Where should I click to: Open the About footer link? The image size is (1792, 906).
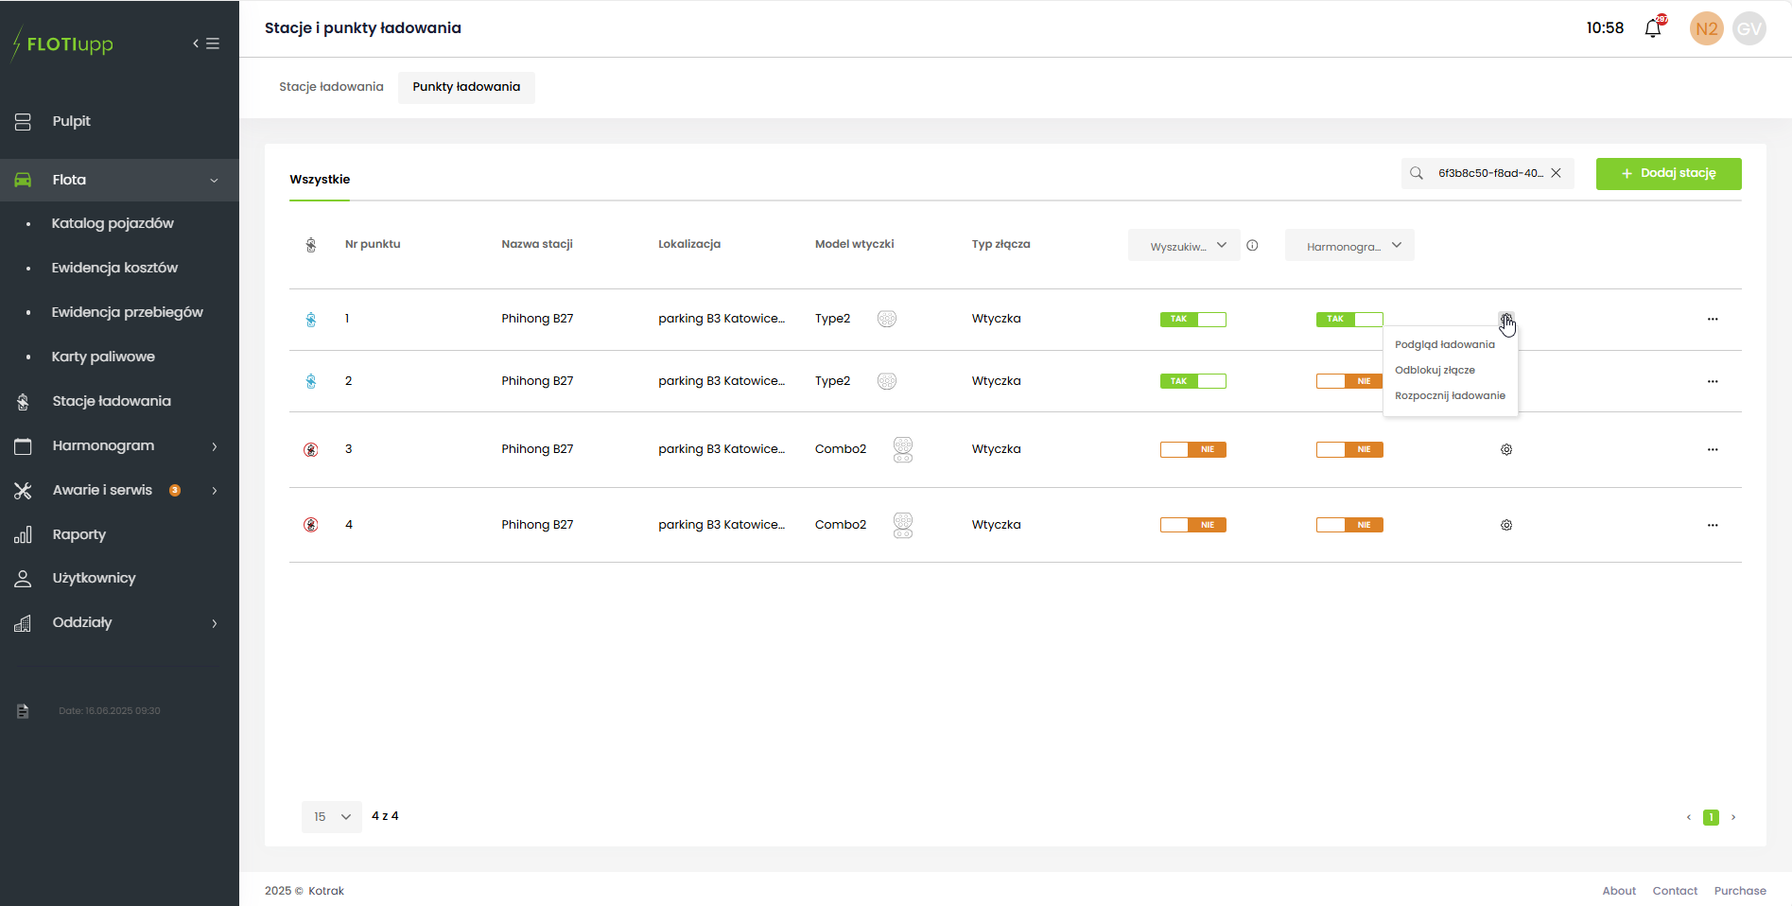tap(1618, 891)
